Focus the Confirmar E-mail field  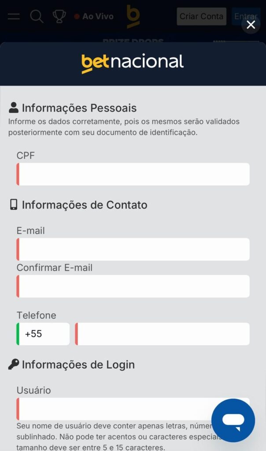click(132, 286)
